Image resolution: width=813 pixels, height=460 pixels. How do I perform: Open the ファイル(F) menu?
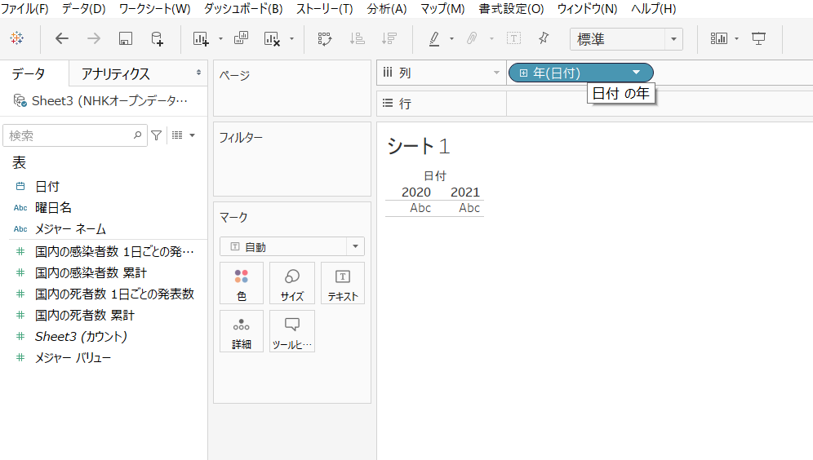[x=24, y=9]
